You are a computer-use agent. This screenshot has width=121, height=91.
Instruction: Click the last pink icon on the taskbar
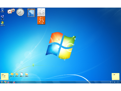14,82
